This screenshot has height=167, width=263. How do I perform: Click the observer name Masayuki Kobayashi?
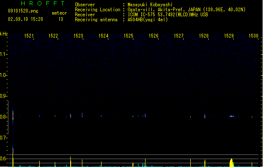[x=150, y=5]
